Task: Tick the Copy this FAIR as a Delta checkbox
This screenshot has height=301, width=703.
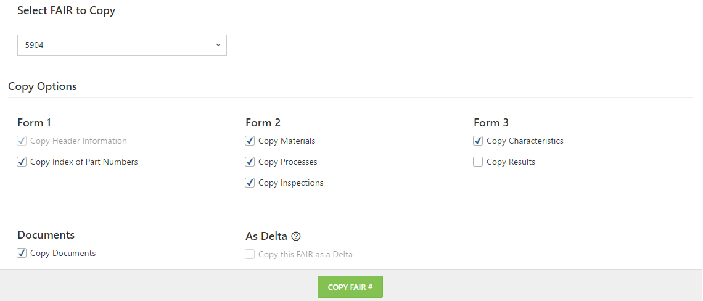Action: (250, 254)
